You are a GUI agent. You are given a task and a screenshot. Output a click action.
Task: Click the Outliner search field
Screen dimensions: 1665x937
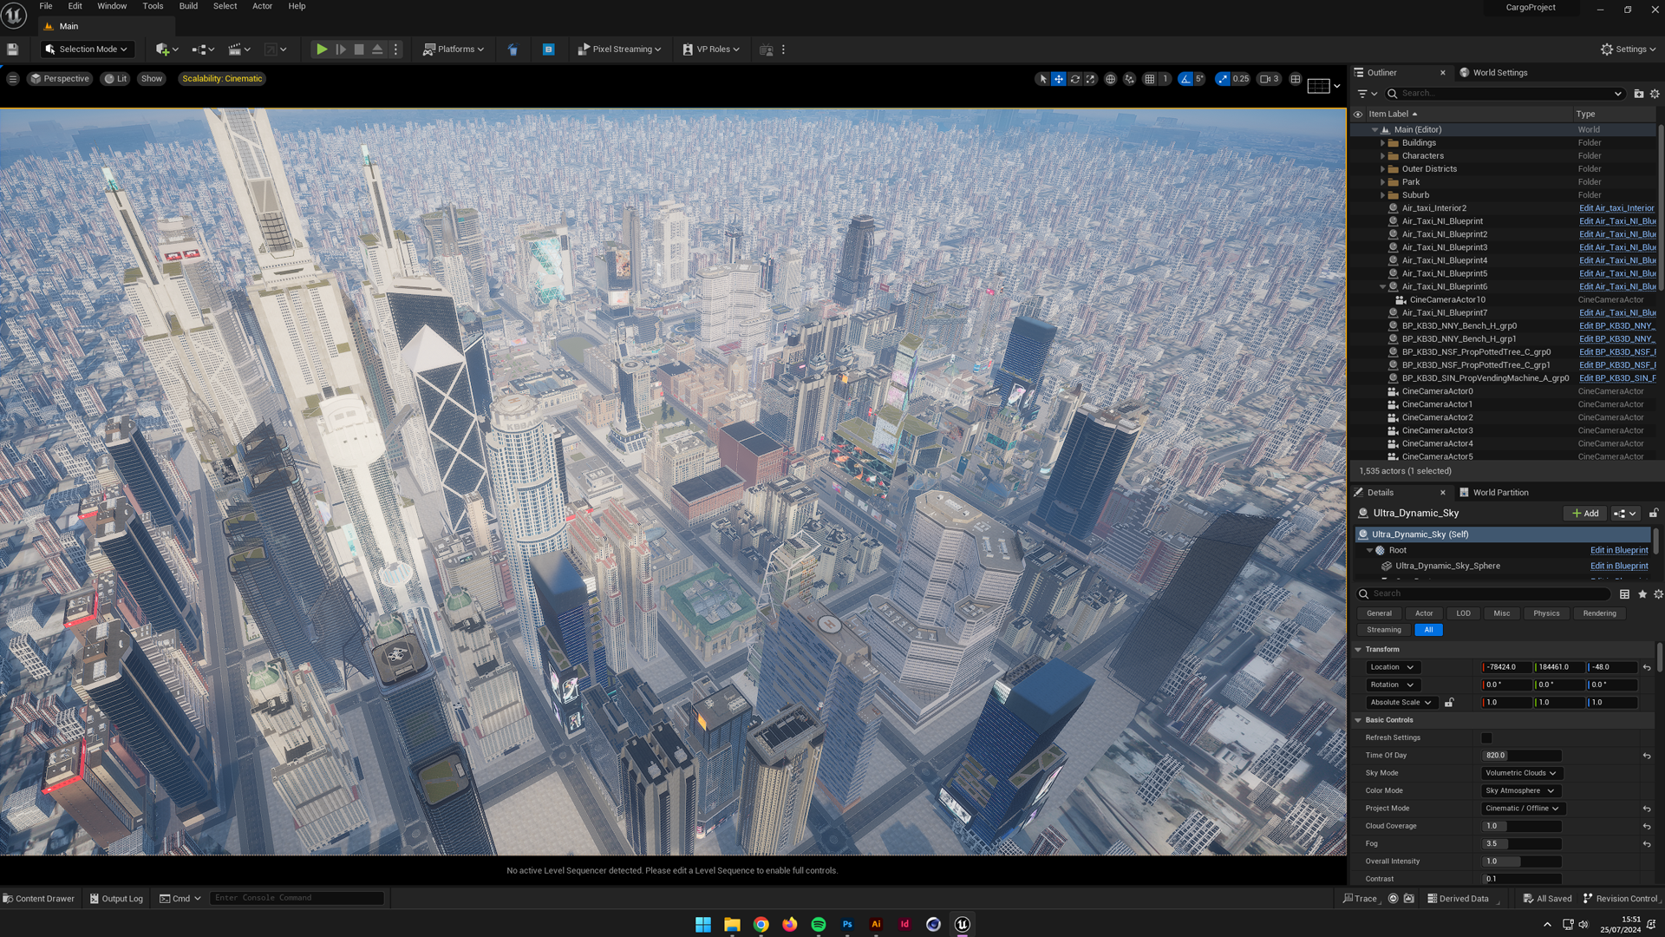tap(1505, 94)
